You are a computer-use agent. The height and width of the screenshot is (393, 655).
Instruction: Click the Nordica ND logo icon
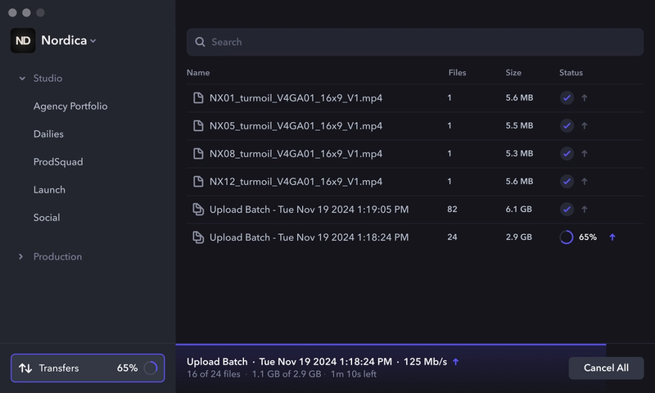pos(23,40)
